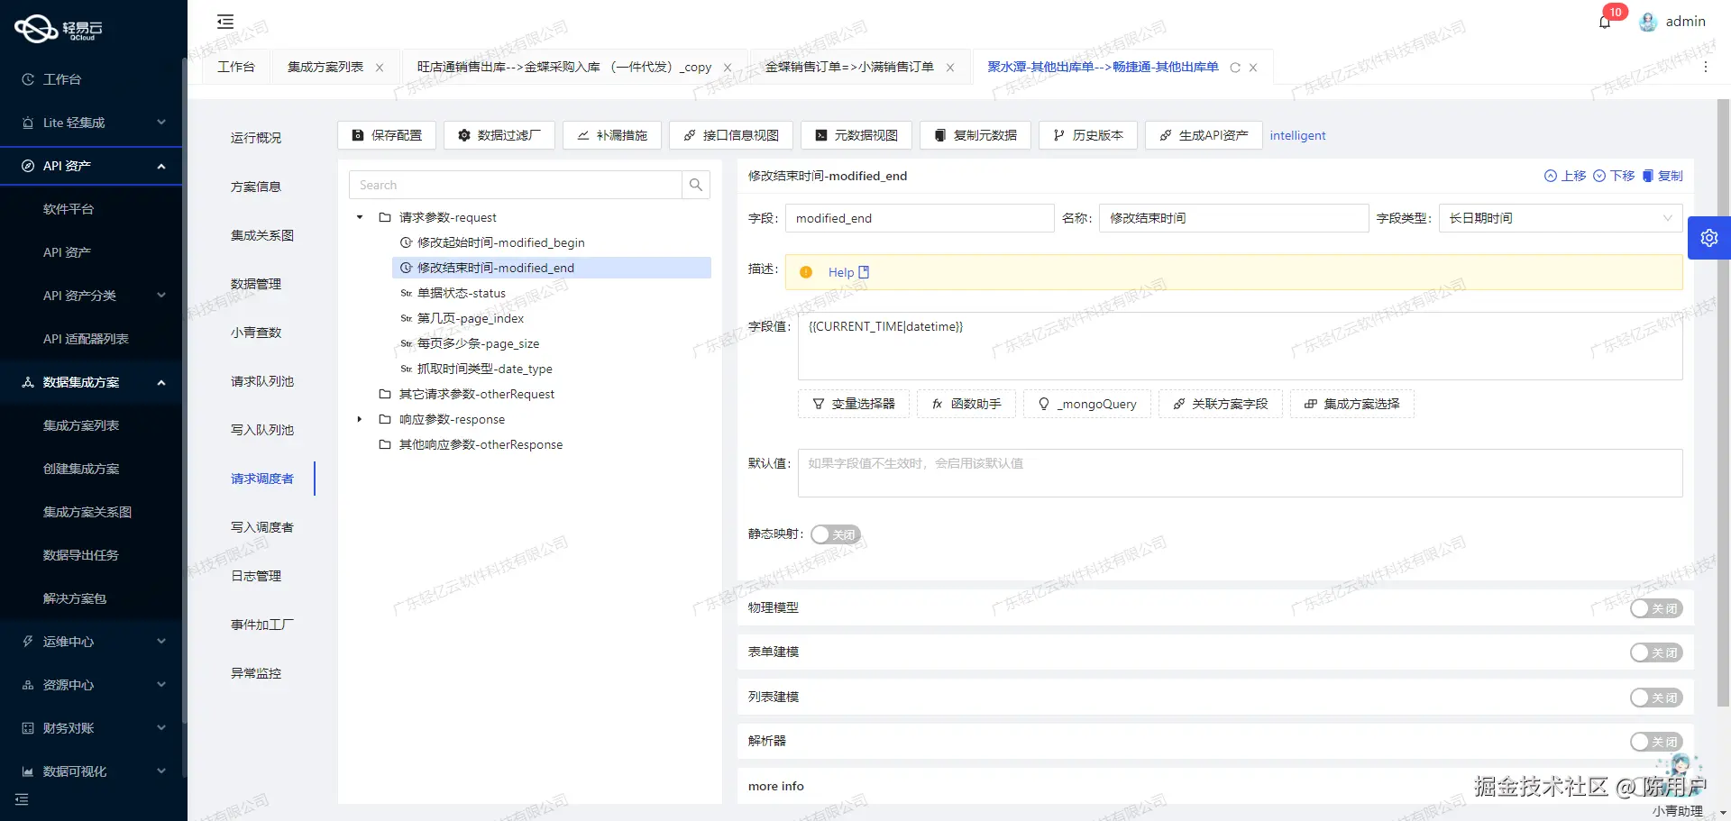1731x821 pixels.
Task: Switch to the 集成方案列表 tab
Action: pos(326,67)
